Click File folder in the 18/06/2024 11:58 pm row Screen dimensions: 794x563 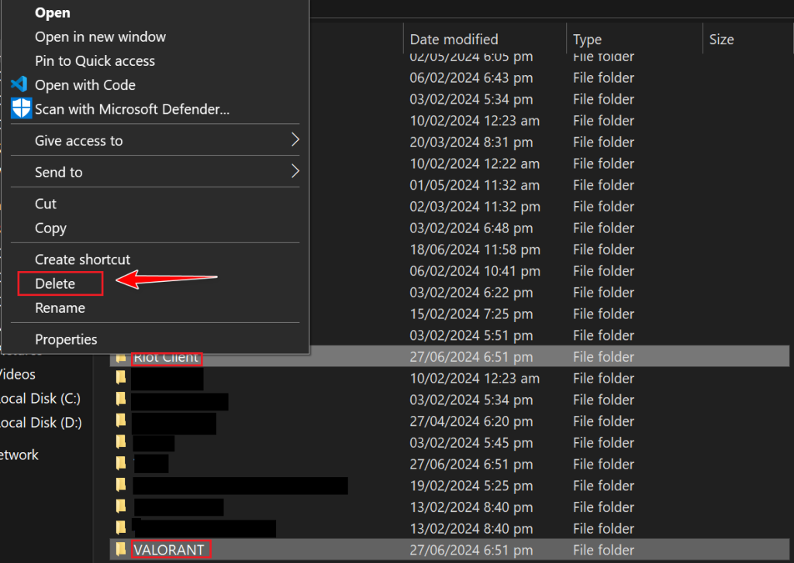coord(603,249)
